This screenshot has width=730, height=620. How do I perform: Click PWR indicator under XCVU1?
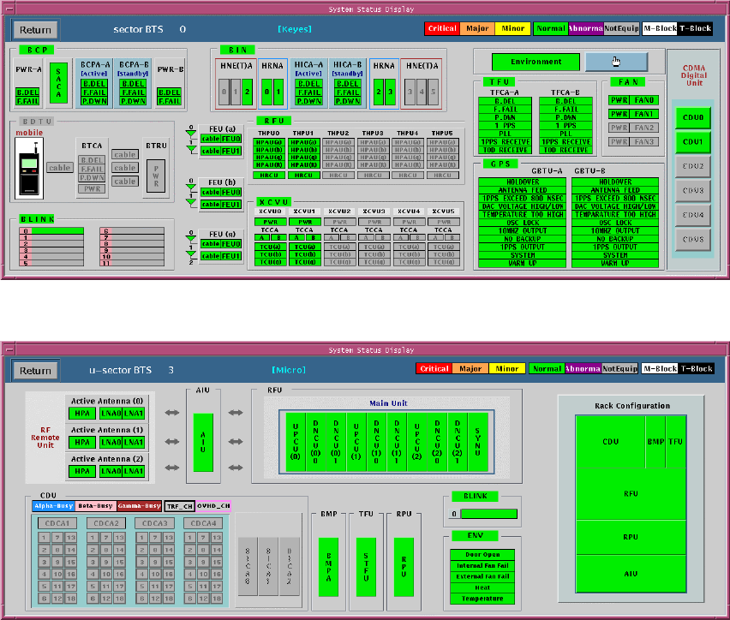pyautogui.click(x=305, y=222)
